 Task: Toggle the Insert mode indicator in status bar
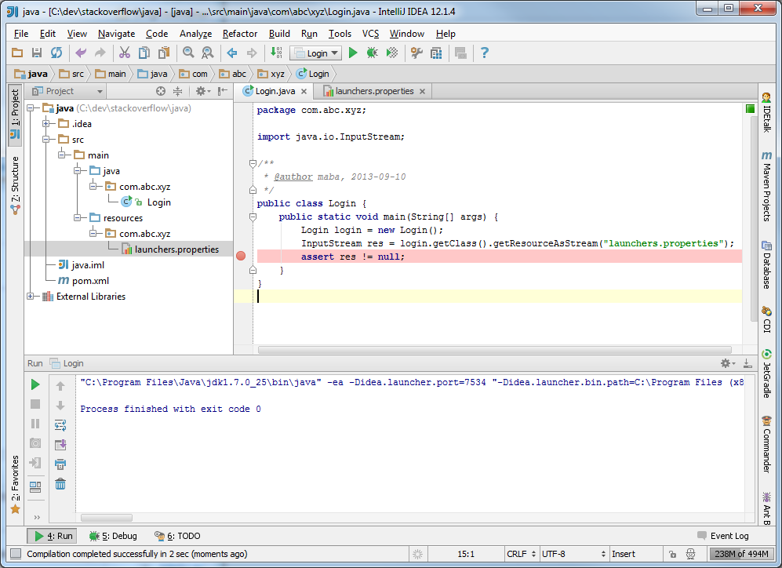click(x=624, y=554)
